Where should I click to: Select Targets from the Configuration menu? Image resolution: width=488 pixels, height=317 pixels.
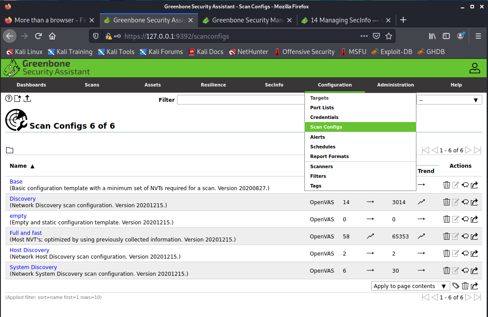tap(319, 98)
